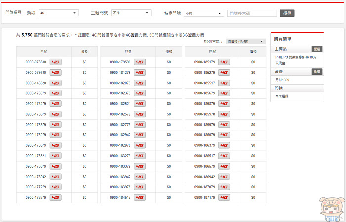The width and height of the screenshot is (346, 222).
Task: Choose the 4G badge next to 0900-186942
Action: click(x=224, y=177)
